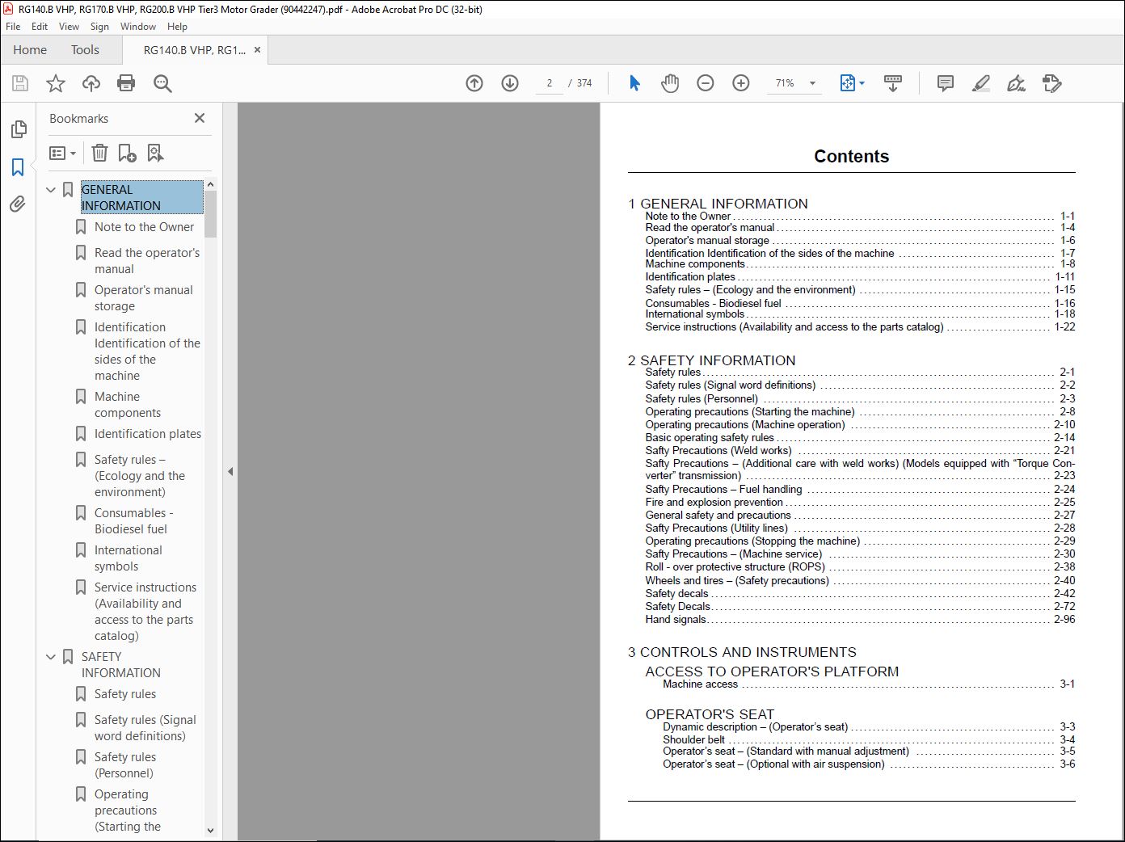Open the Machine components bookmark

127,405
